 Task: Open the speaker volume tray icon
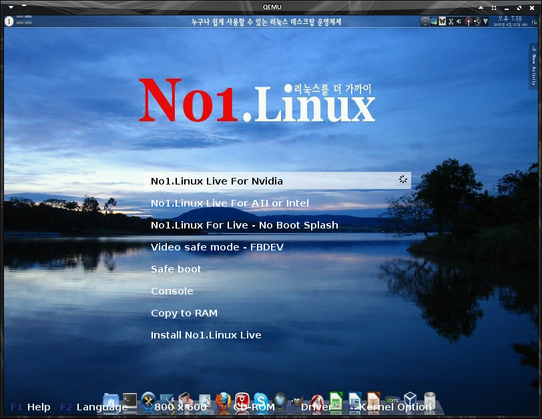coord(459,21)
